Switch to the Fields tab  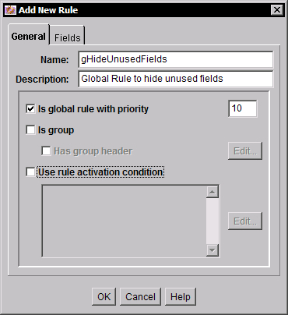(68, 37)
